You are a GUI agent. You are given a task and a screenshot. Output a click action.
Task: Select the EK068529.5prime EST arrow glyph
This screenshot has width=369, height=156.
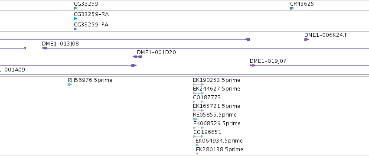tap(199, 128)
